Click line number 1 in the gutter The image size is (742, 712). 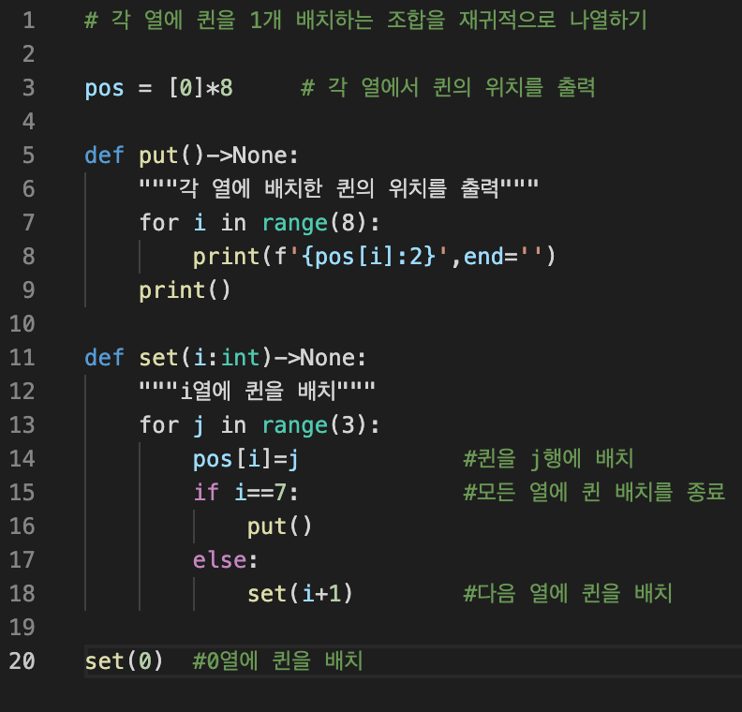(29, 21)
